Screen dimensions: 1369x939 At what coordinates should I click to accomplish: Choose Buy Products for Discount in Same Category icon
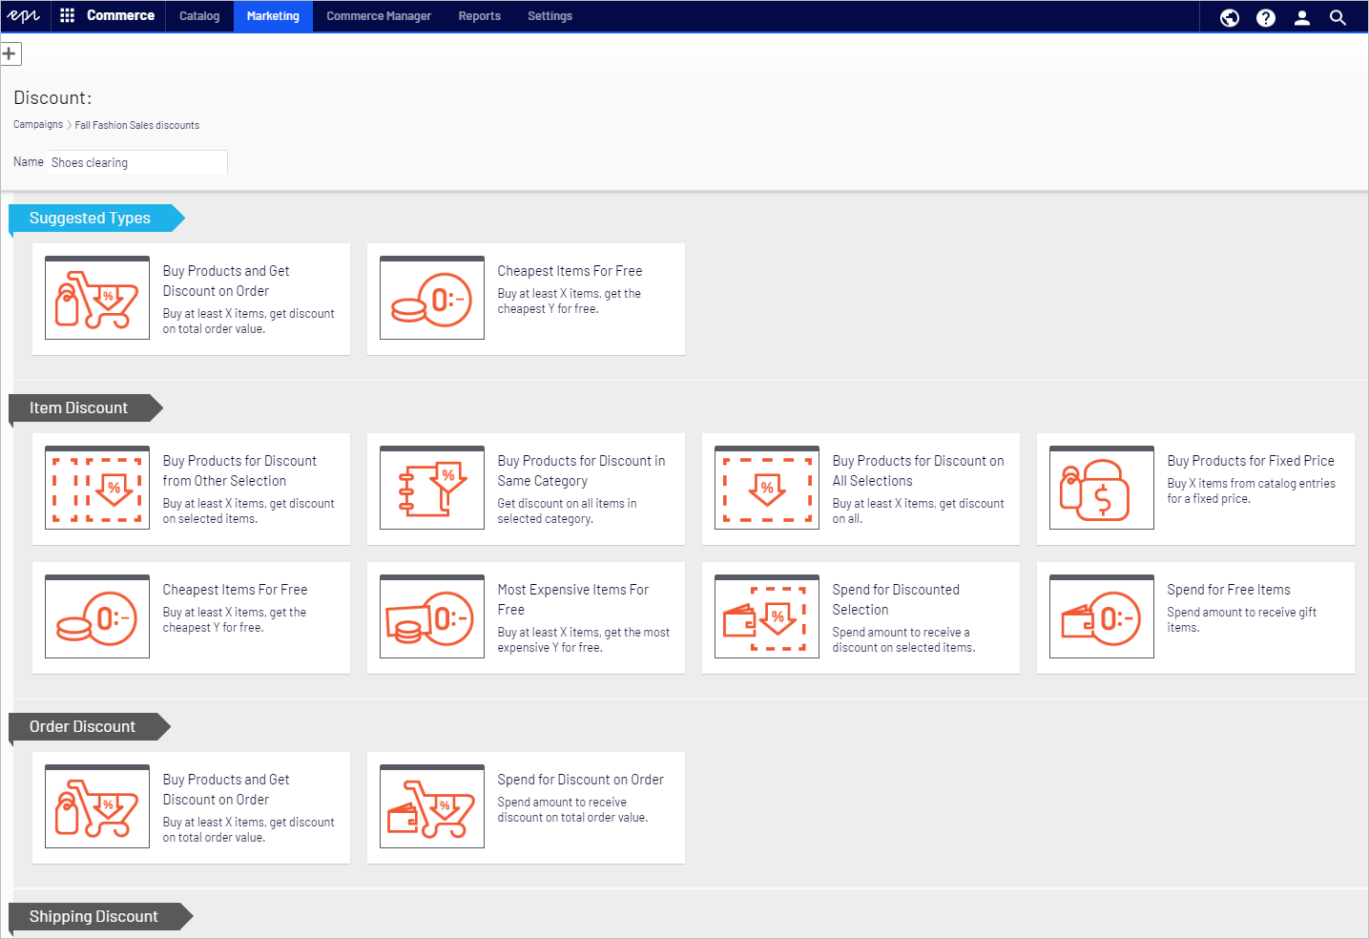tap(432, 488)
